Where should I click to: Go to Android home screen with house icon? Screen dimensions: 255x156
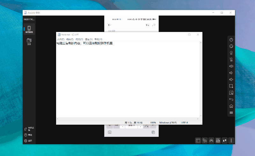231,106
